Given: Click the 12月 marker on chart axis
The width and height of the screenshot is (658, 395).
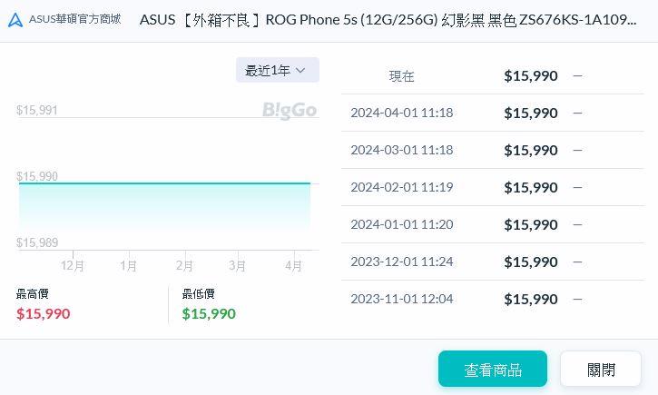Looking at the screenshot, I should click(x=73, y=266).
